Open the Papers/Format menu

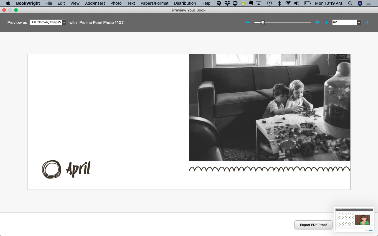point(154,3)
